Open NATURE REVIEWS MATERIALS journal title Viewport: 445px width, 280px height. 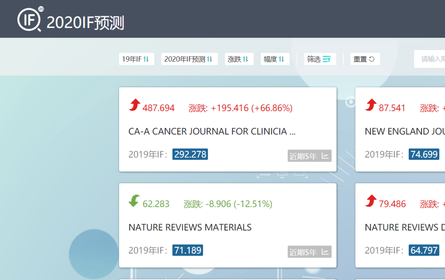click(190, 227)
